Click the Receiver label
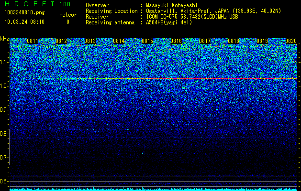 point(97,17)
